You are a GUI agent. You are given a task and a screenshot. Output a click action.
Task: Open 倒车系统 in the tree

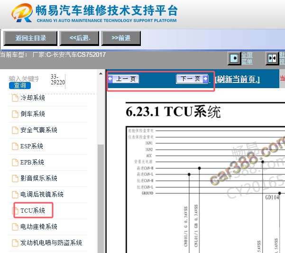coord(33,114)
